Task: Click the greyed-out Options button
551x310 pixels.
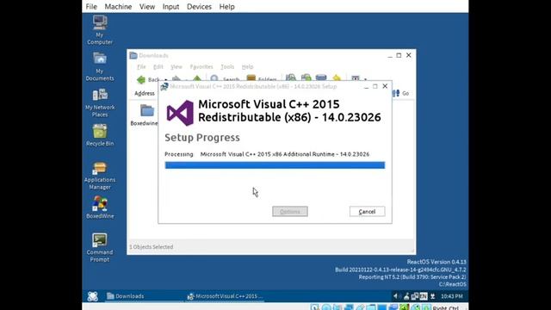Action: [290, 212]
